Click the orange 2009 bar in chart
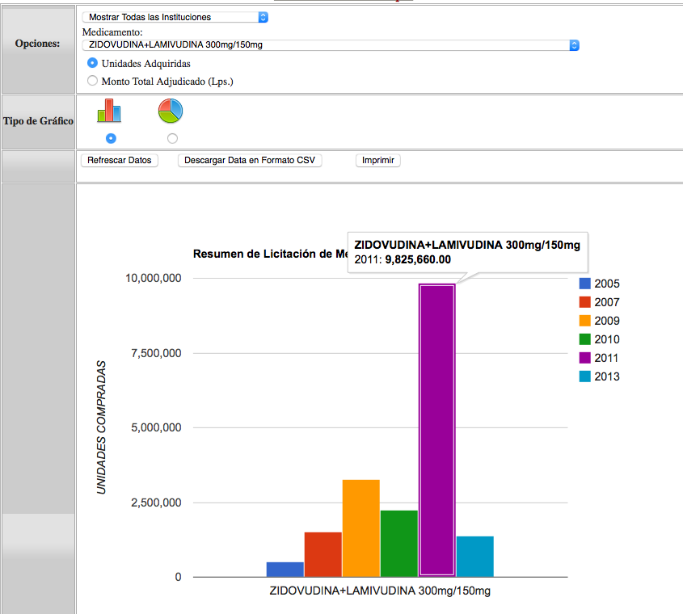Screen dimensions: 683x614 tap(361, 528)
